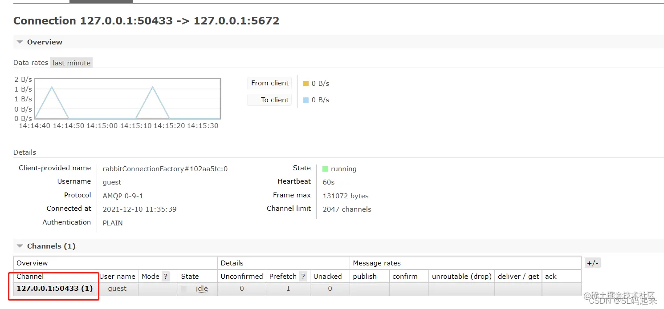Collapse the Overview section triangle
Screen dimensions: 664x309
(x=20, y=42)
